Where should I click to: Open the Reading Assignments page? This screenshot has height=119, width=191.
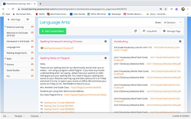(17, 53)
